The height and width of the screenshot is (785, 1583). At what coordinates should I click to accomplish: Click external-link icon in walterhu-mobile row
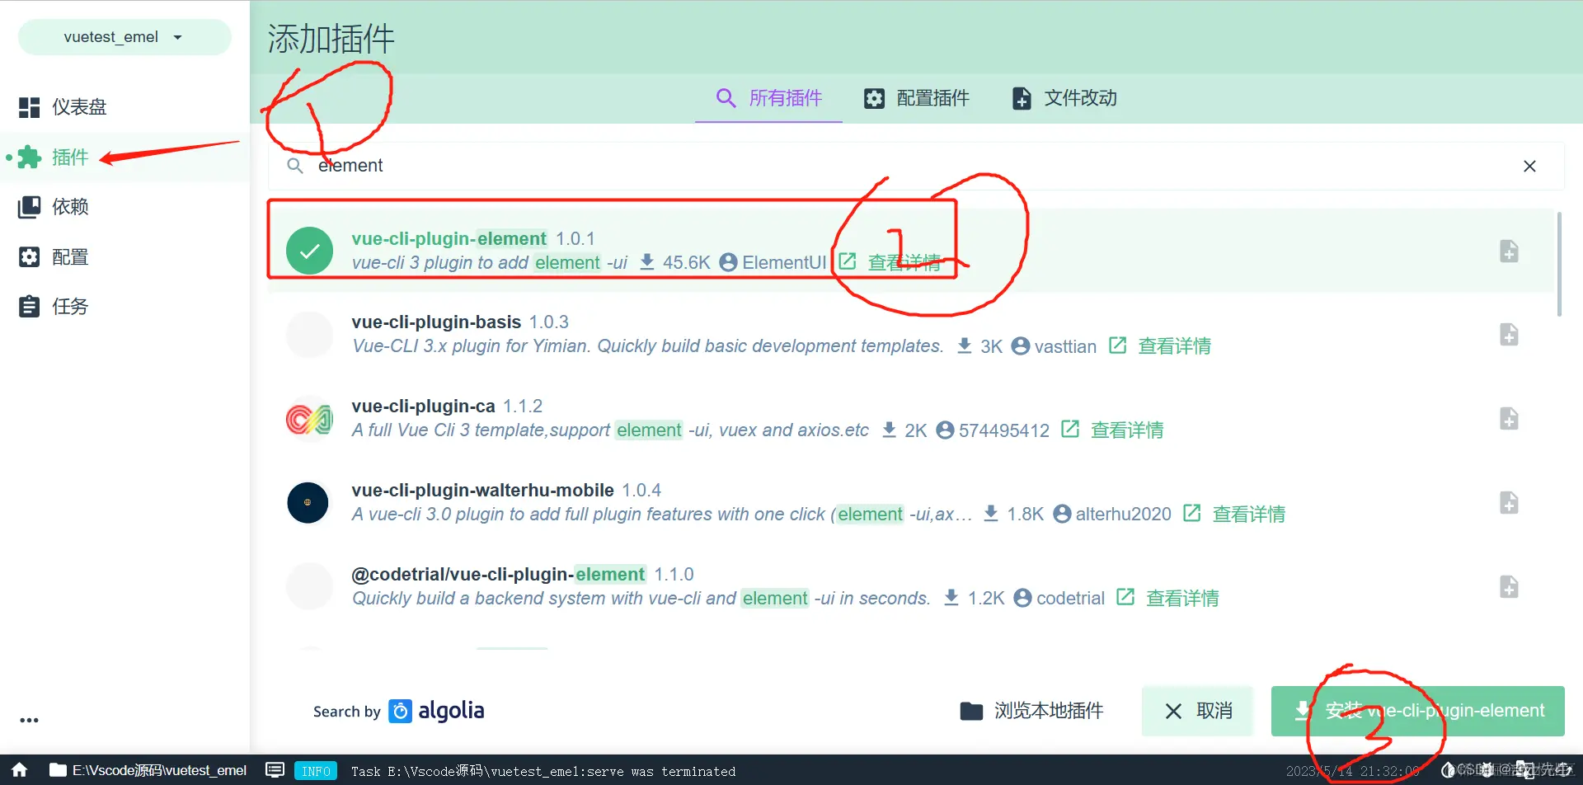click(1192, 514)
